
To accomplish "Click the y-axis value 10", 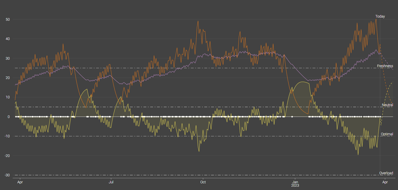I will pos(8,97).
